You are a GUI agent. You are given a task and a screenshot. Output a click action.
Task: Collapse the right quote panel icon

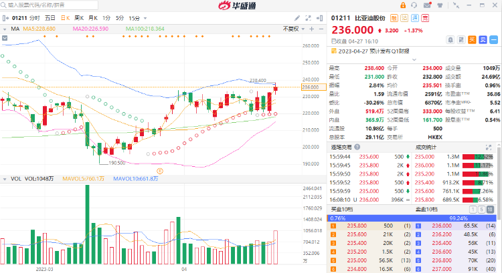tap(319, 18)
